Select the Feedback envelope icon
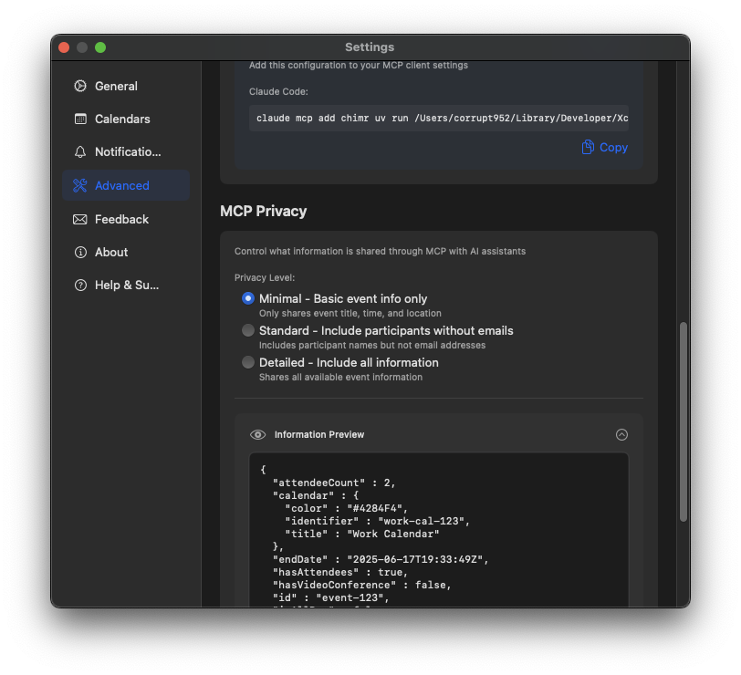Image resolution: width=741 pixels, height=675 pixels. 81,219
